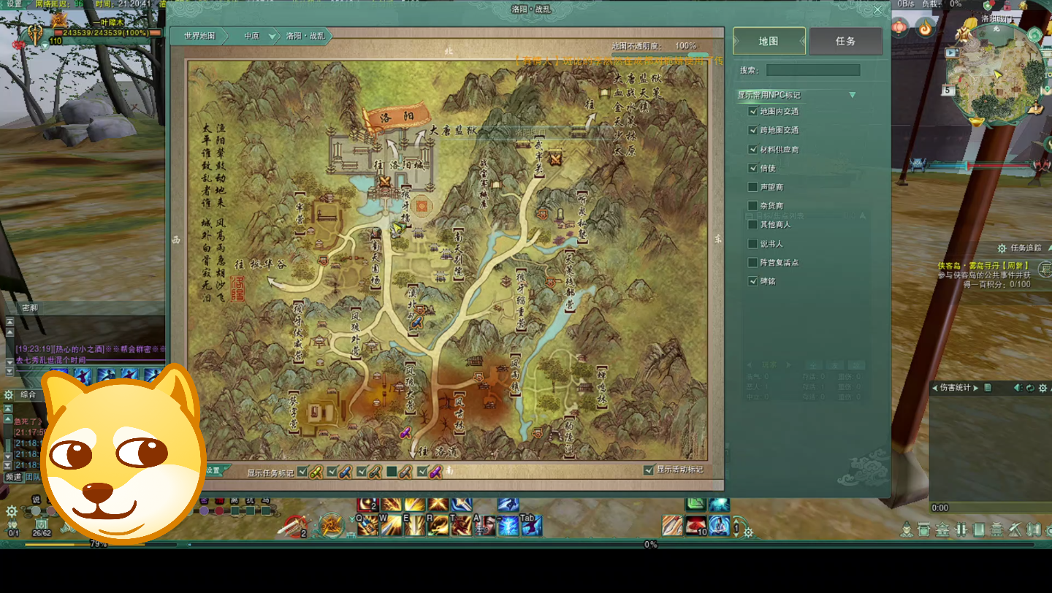
Task: Toggle the purple scroll quest marker checkbox
Action: pyautogui.click(x=422, y=471)
